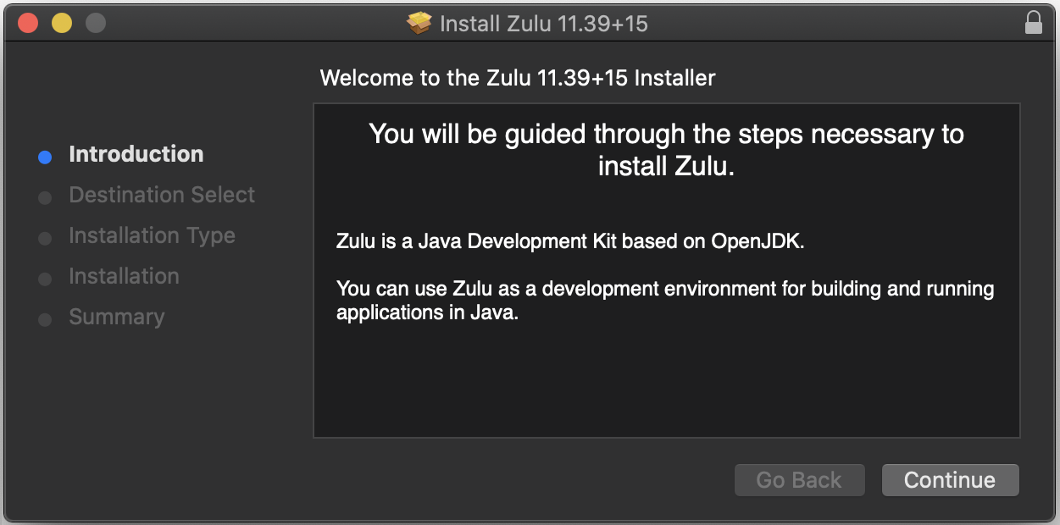This screenshot has width=1060, height=525.
Task: Select the Destination Select step
Action: click(161, 195)
